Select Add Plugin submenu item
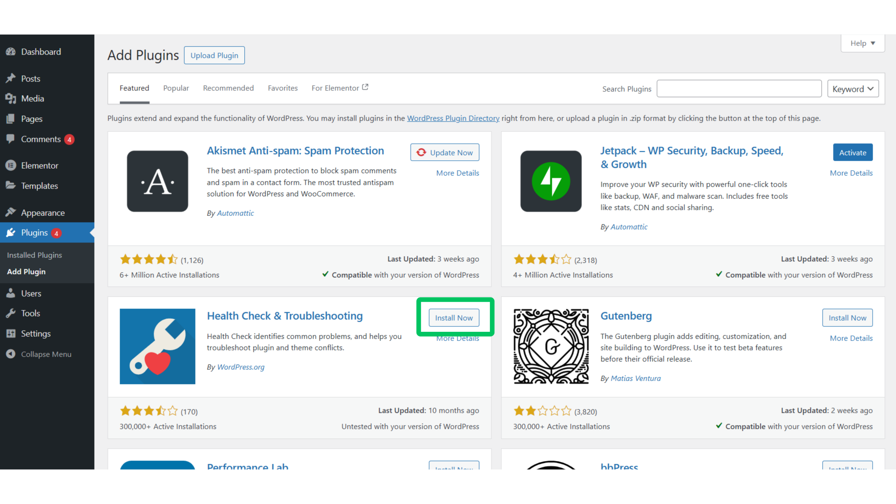This screenshot has height=504, width=896. point(26,272)
